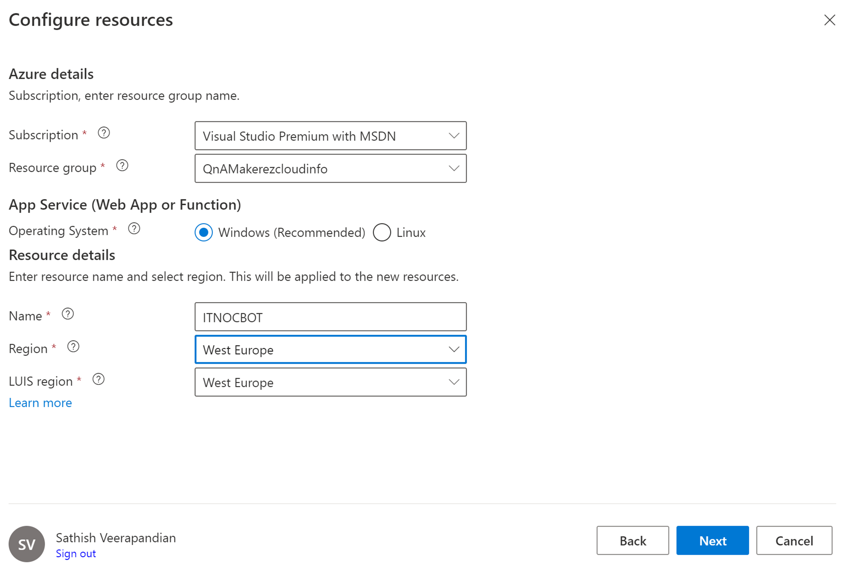The width and height of the screenshot is (843, 564).
Task: Go Back to previous step
Action: click(632, 540)
